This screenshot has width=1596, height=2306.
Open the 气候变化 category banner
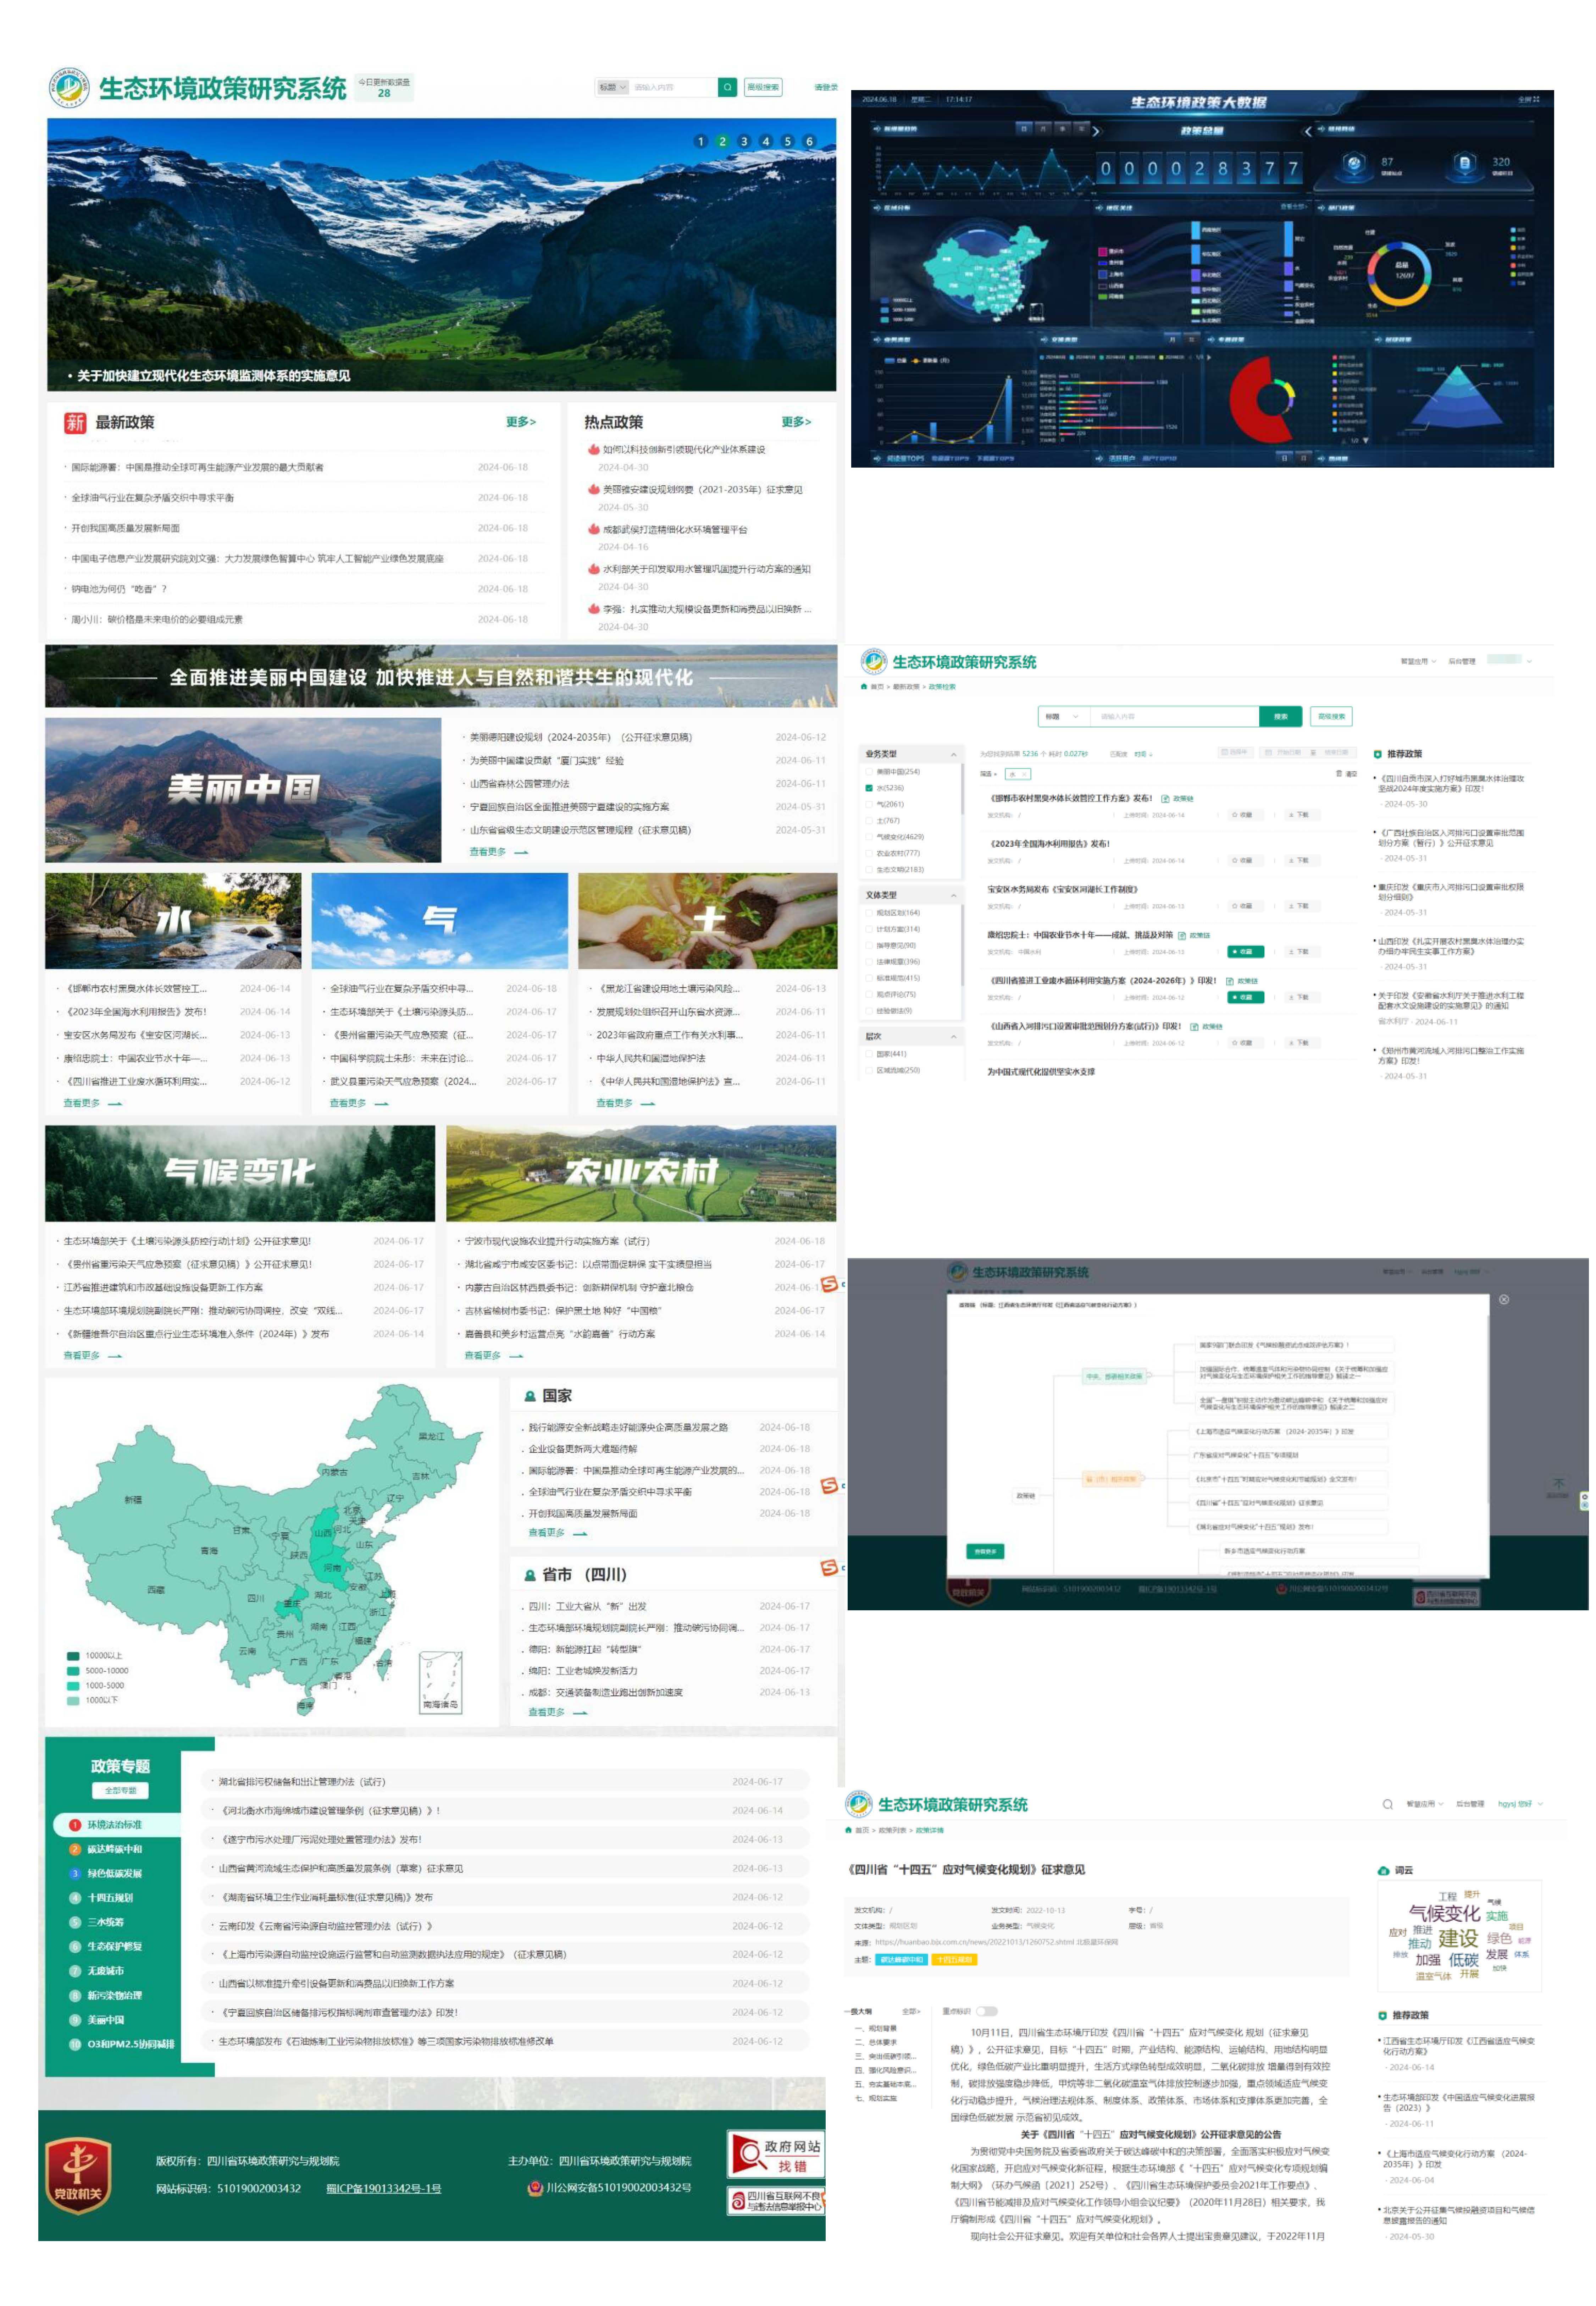point(240,1173)
